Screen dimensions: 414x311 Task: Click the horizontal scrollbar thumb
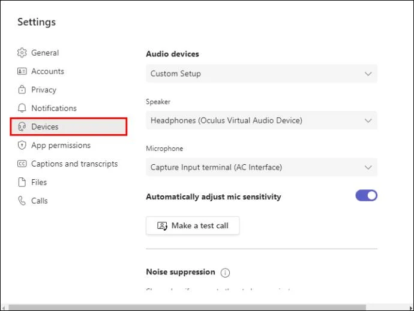(187, 307)
